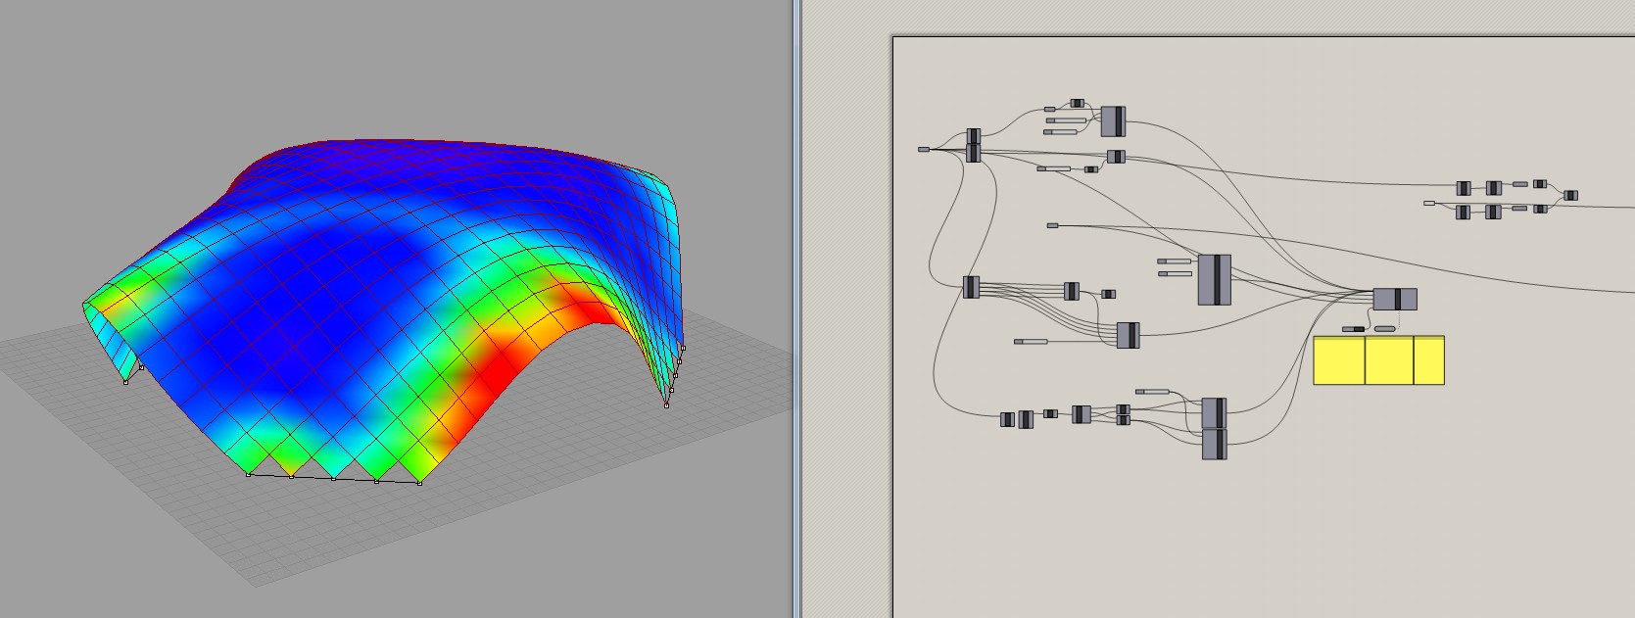Select the leftmost yellow panel
This screenshot has width=1635, height=618.
[1339, 360]
